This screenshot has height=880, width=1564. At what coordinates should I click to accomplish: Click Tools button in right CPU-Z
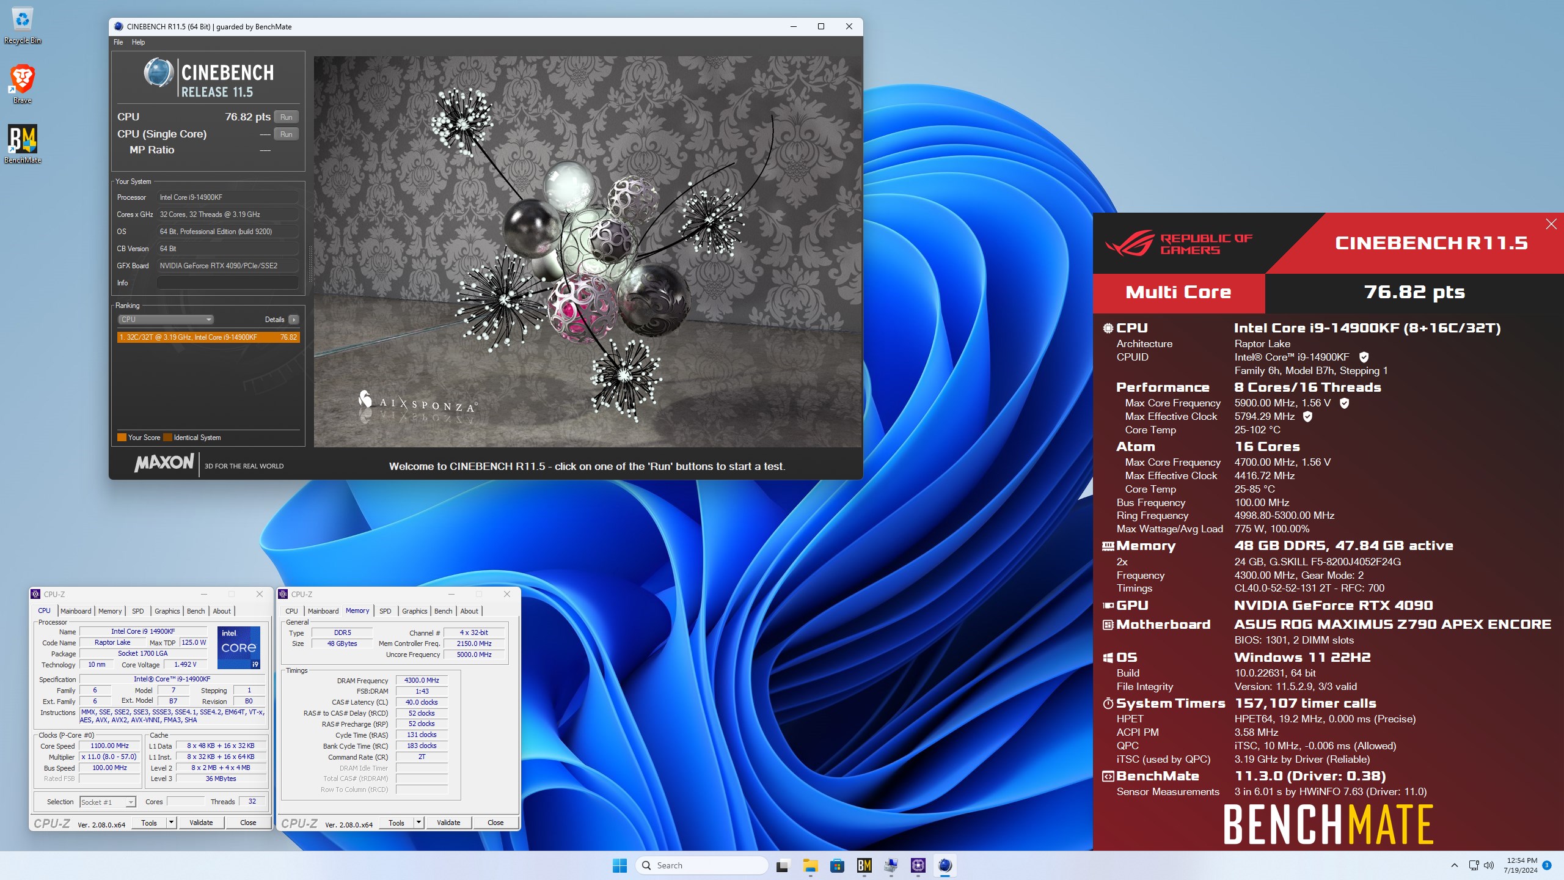(x=396, y=823)
